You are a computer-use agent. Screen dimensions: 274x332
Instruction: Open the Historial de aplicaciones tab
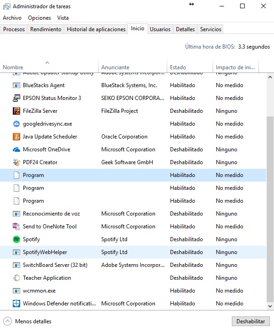point(96,29)
